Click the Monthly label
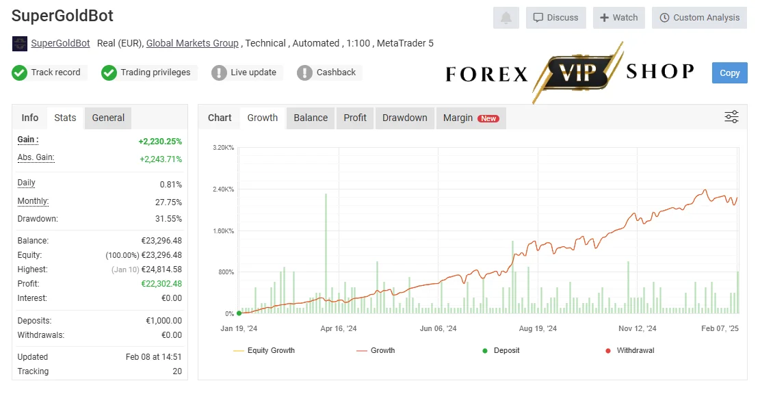This screenshot has width=760, height=394. coord(33,201)
